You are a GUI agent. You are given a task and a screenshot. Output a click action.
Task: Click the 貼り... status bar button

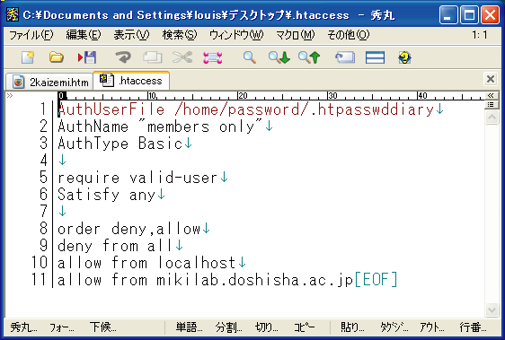(x=352, y=327)
